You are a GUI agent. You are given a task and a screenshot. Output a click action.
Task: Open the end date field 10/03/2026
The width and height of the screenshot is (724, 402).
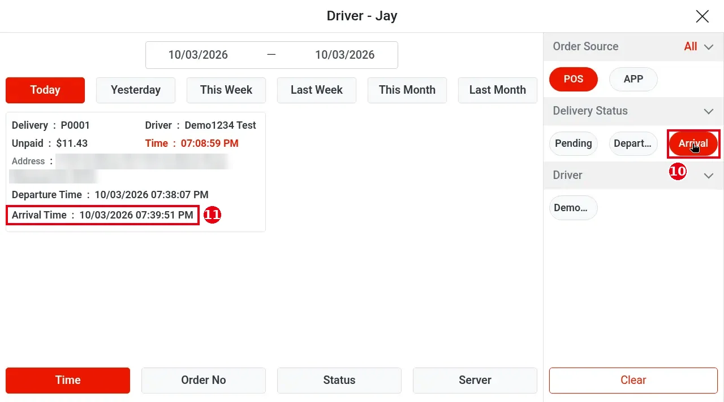[345, 55]
